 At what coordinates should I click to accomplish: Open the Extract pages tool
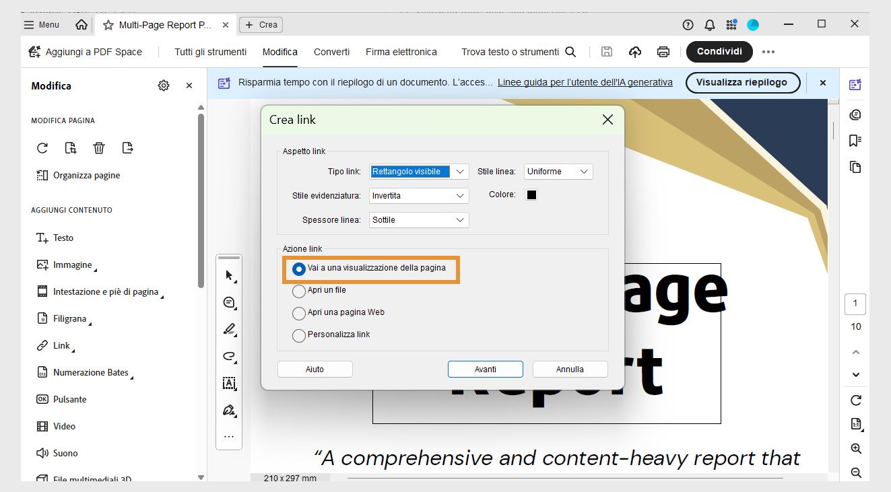pyautogui.click(x=127, y=147)
